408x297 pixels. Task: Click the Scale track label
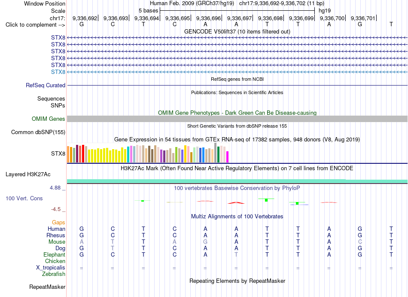(58, 11)
